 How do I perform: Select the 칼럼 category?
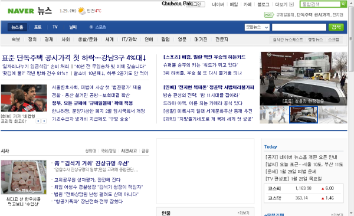165,40
